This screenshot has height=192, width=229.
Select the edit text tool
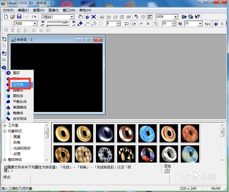click(x=4, y=46)
